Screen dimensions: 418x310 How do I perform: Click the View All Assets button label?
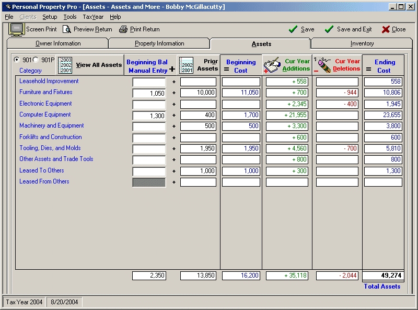pos(99,65)
